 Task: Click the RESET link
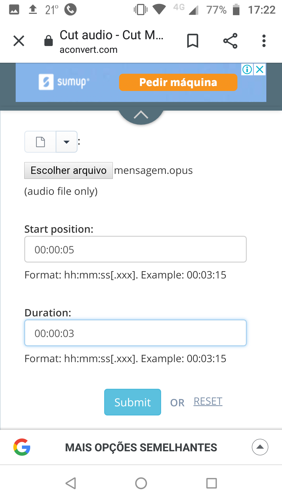pos(208,401)
